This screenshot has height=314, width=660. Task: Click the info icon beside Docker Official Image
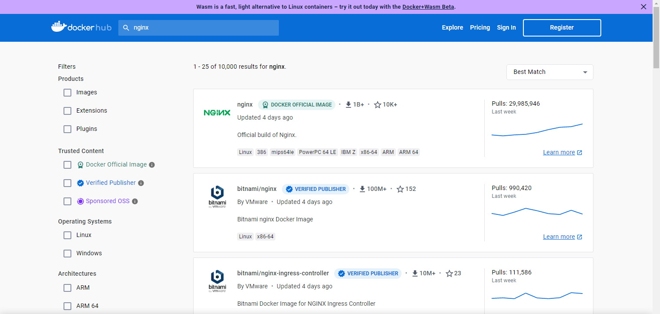[152, 165]
